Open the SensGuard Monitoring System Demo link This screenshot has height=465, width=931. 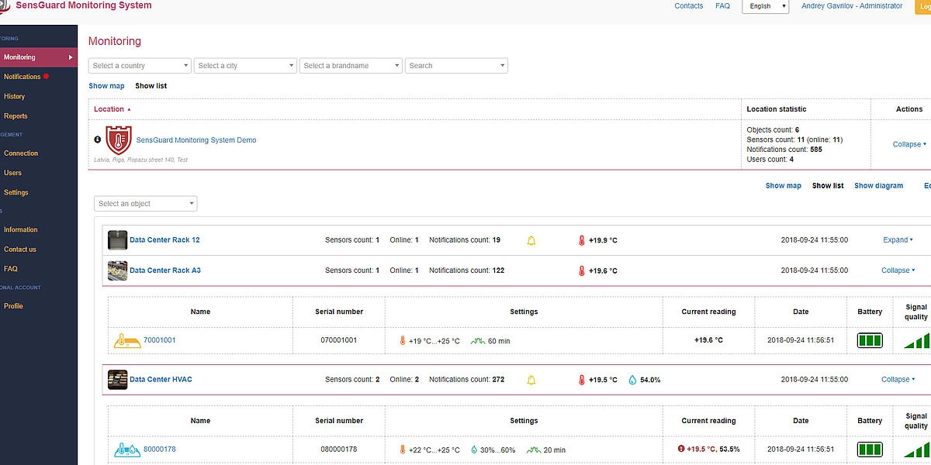[196, 140]
